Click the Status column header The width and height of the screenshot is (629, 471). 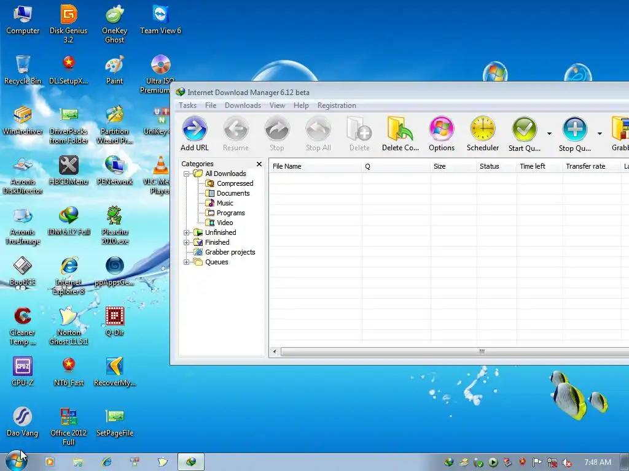click(x=496, y=166)
